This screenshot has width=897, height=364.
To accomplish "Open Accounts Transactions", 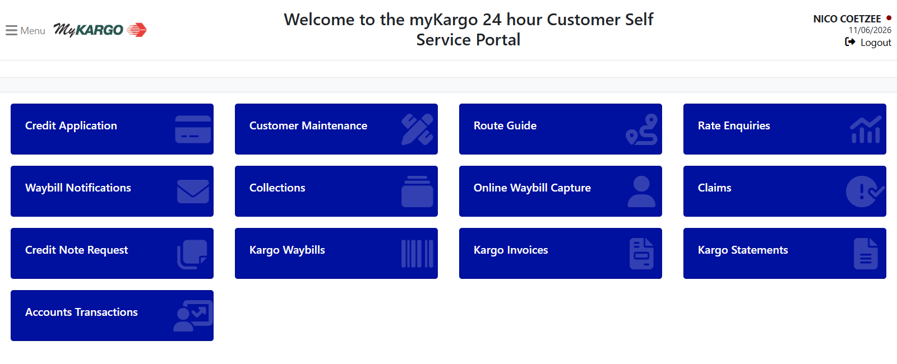I will point(112,315).
